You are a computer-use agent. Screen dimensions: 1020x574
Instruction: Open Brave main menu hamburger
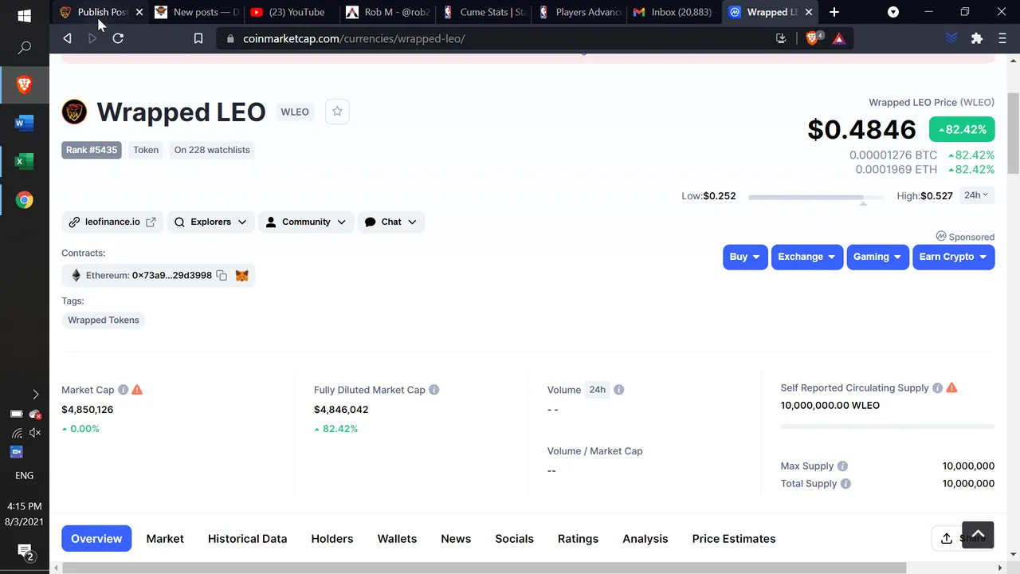[1002, 38]
